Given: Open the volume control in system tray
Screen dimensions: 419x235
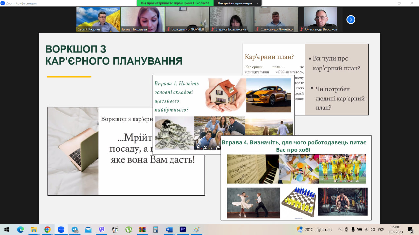Looking at the screenshot, I should (x=373, y=230).
